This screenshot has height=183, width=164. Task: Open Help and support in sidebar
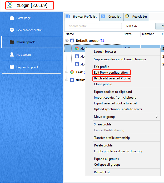pyautogui.click(x=27, y=67)
